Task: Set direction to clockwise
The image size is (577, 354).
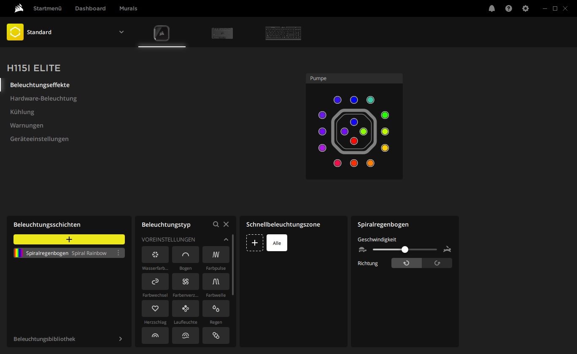Action: 437,263
